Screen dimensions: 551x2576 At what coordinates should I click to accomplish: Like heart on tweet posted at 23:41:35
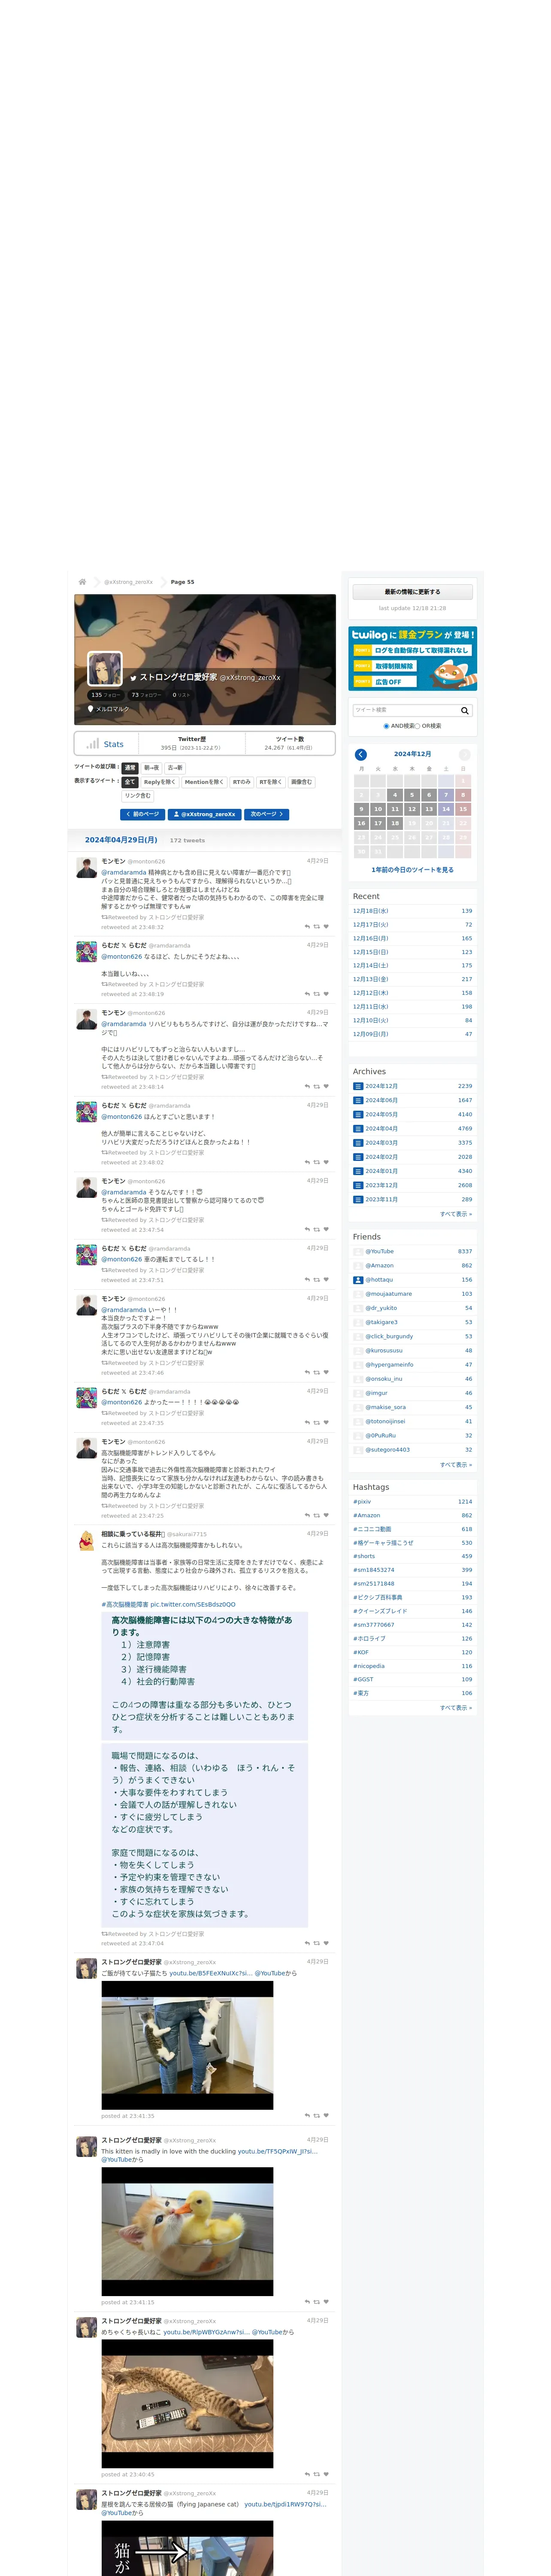(326, 2116)
